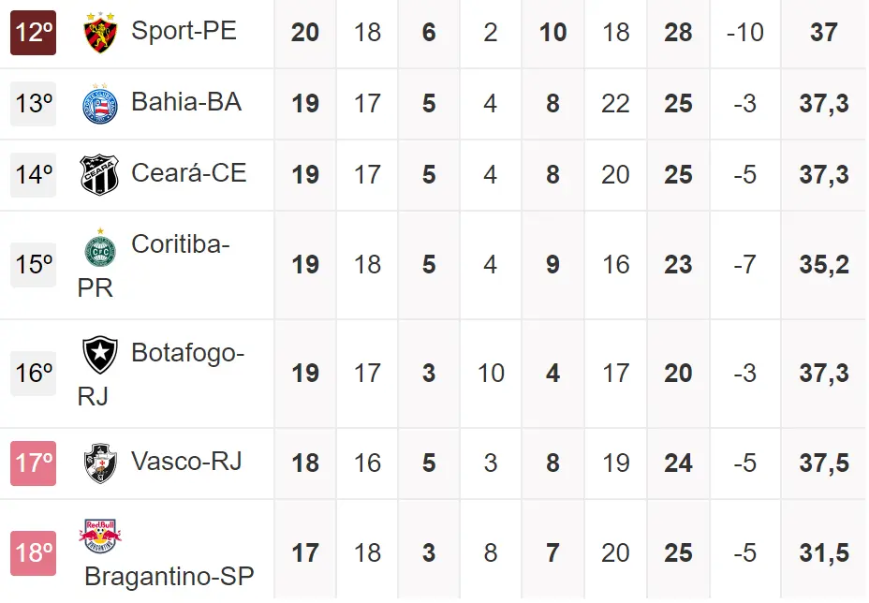869x603 pixels.
Task: Click the Vasco-RJ club crest
Action: pos(100,463)
